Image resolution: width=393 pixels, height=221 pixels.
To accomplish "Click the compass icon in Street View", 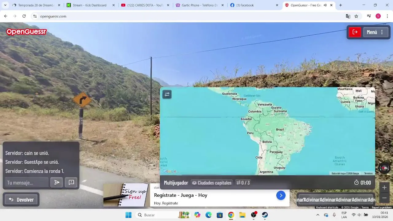I will [384, 168].
